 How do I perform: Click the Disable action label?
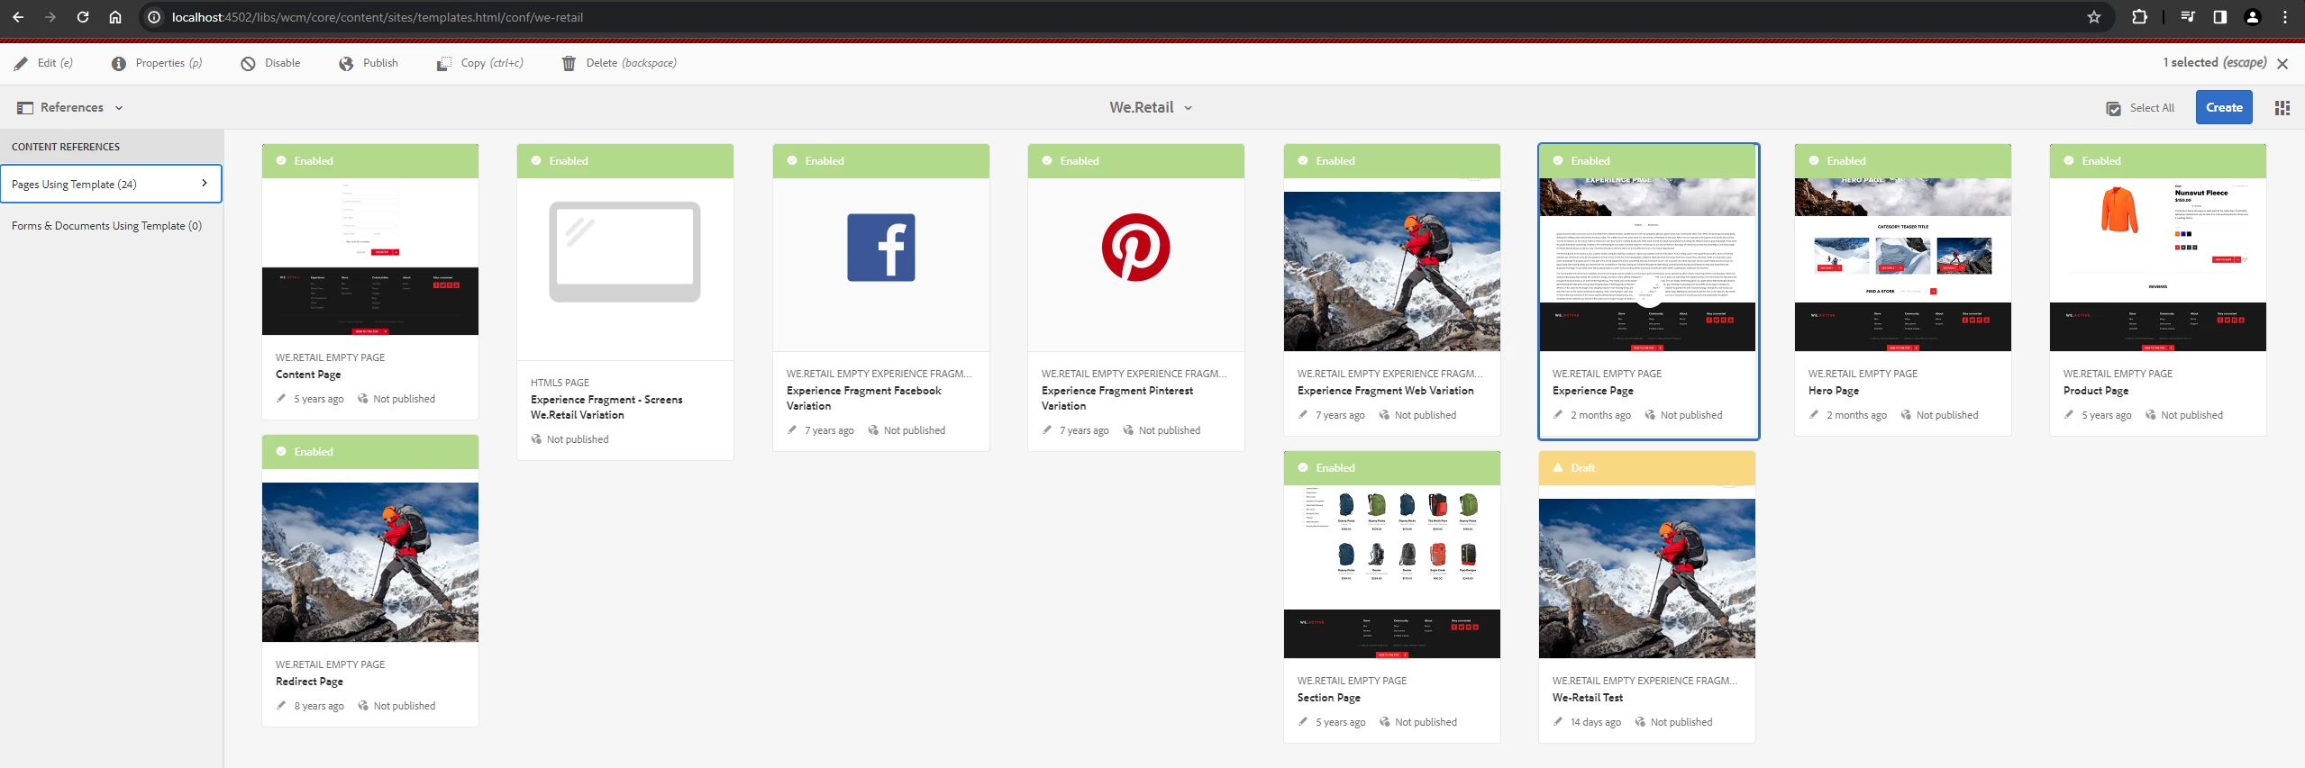click(x=283, y=63)
